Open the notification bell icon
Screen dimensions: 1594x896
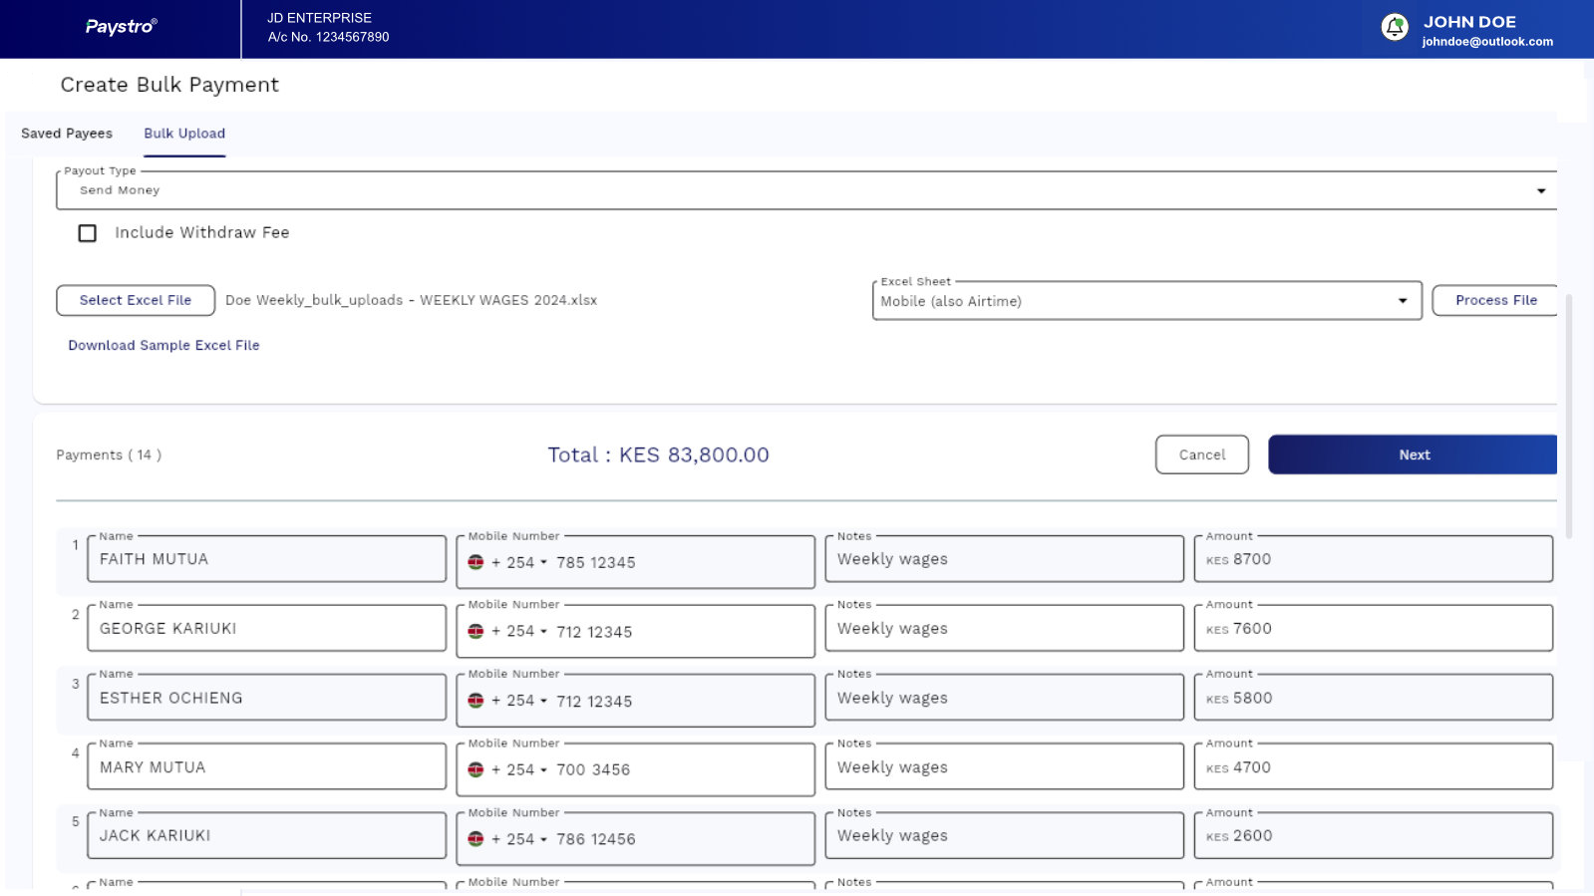(1394, 27)
